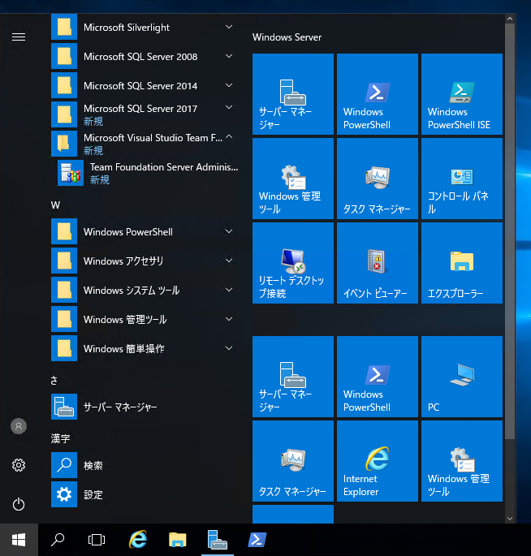Launch Windows PowerShell ISE tile
Screen dimensions: 531x556
click(x=462, y=94)
